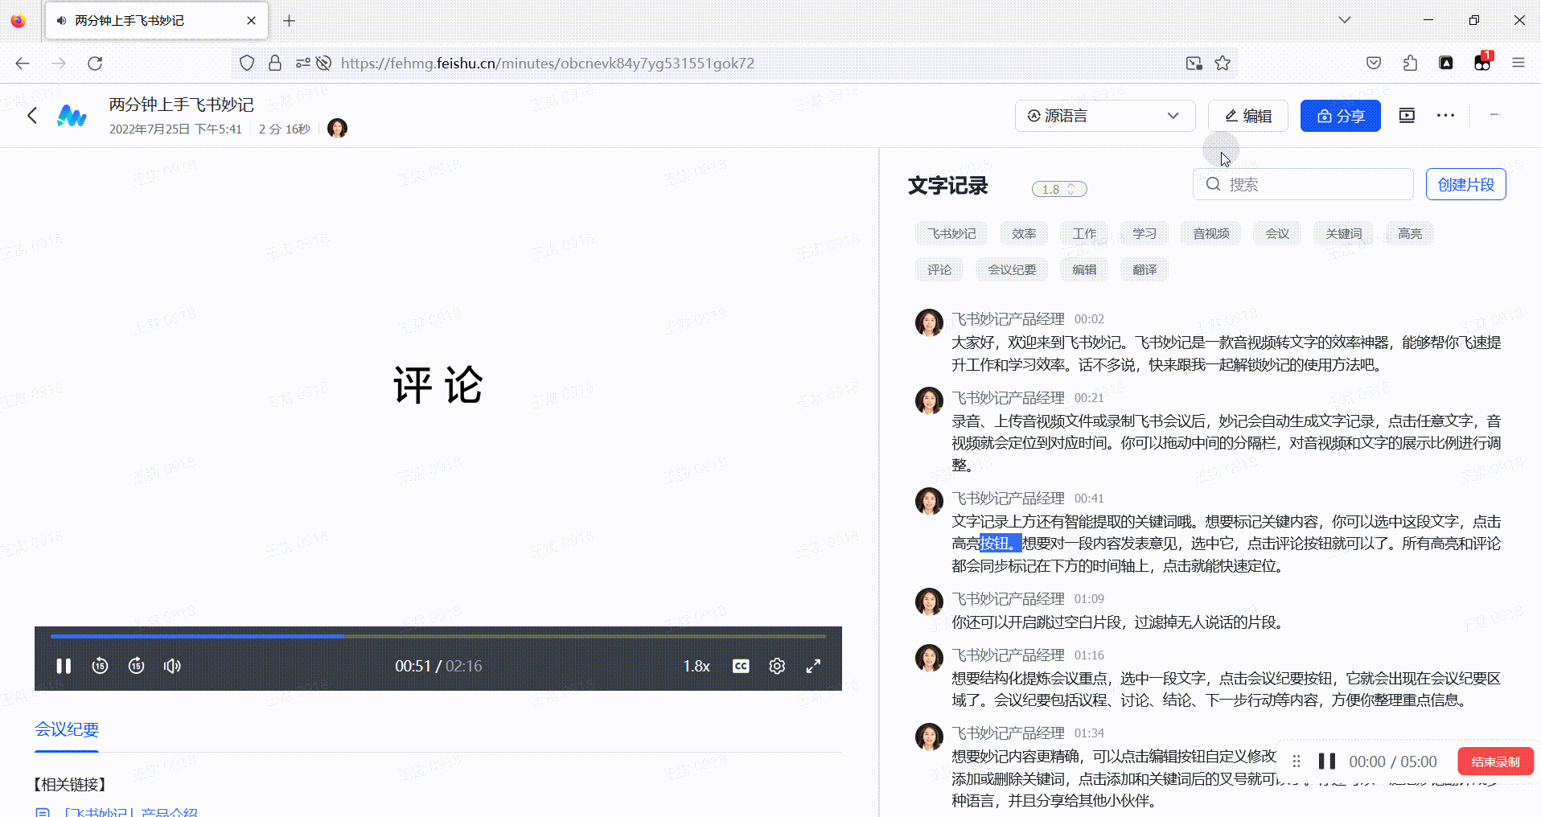This screenshot has width=1541, height=817.
Task: Select the 编辑 keyword tag
Action: coord(1084,270)
